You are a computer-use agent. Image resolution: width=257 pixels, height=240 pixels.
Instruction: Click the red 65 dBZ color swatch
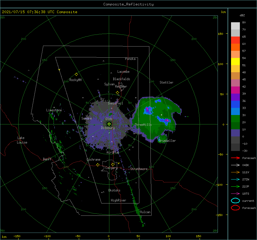(235, 40)
